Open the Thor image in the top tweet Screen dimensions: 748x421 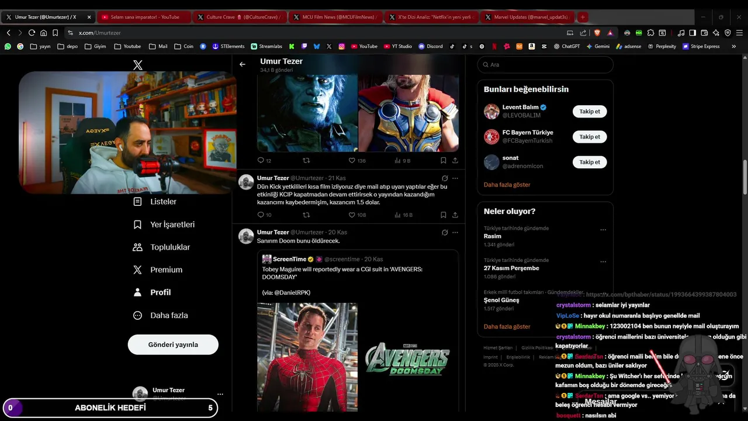click(408, 113)
